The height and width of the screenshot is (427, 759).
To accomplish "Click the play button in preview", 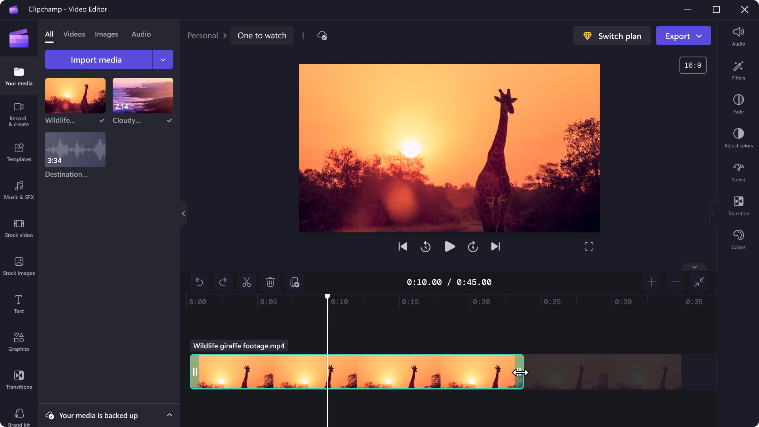I will pyautogui.click(x=449, y=247).
